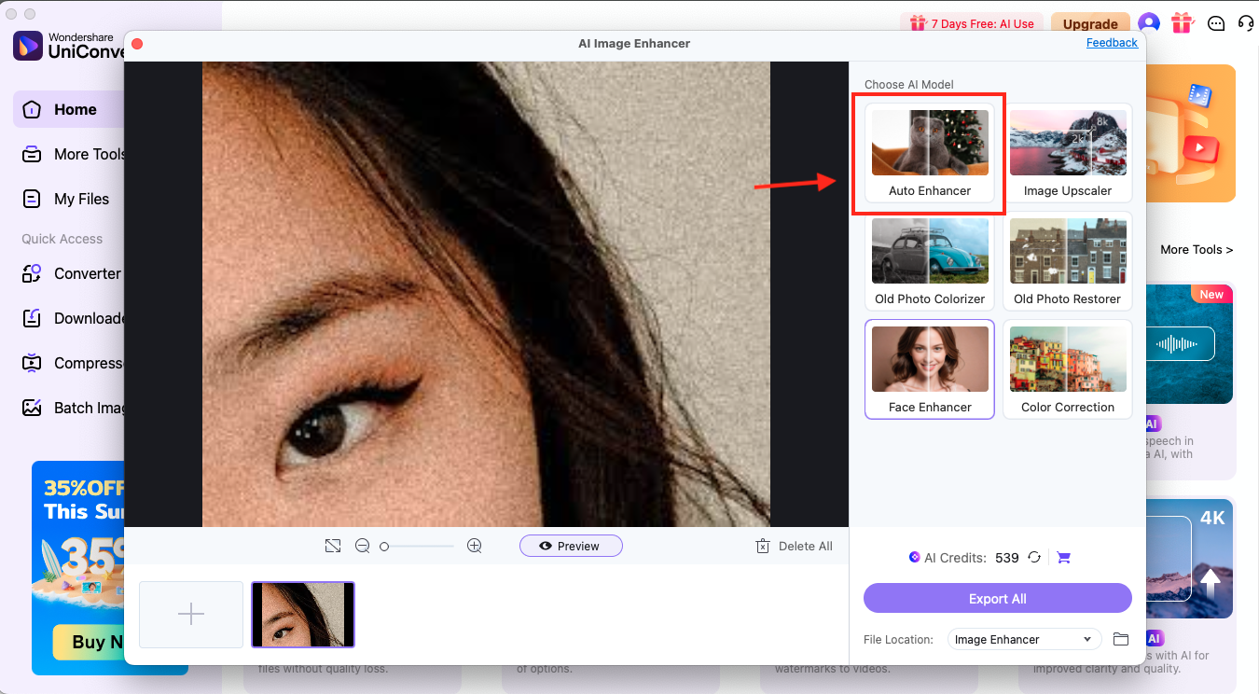Click the Upgrade button
This screenshot has width=1259, height=694.
tap(1090, 23)
